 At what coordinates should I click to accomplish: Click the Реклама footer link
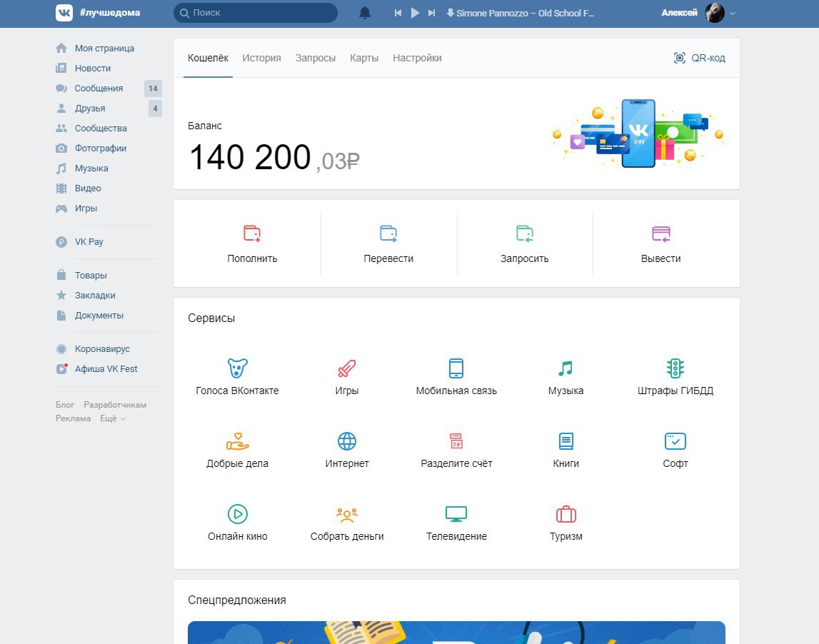tap(73, 418)
